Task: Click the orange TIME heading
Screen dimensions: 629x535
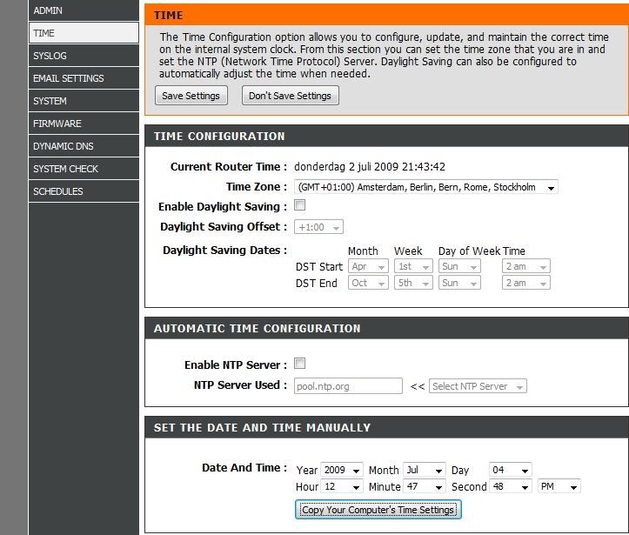Action: click(x=169, y=16)
